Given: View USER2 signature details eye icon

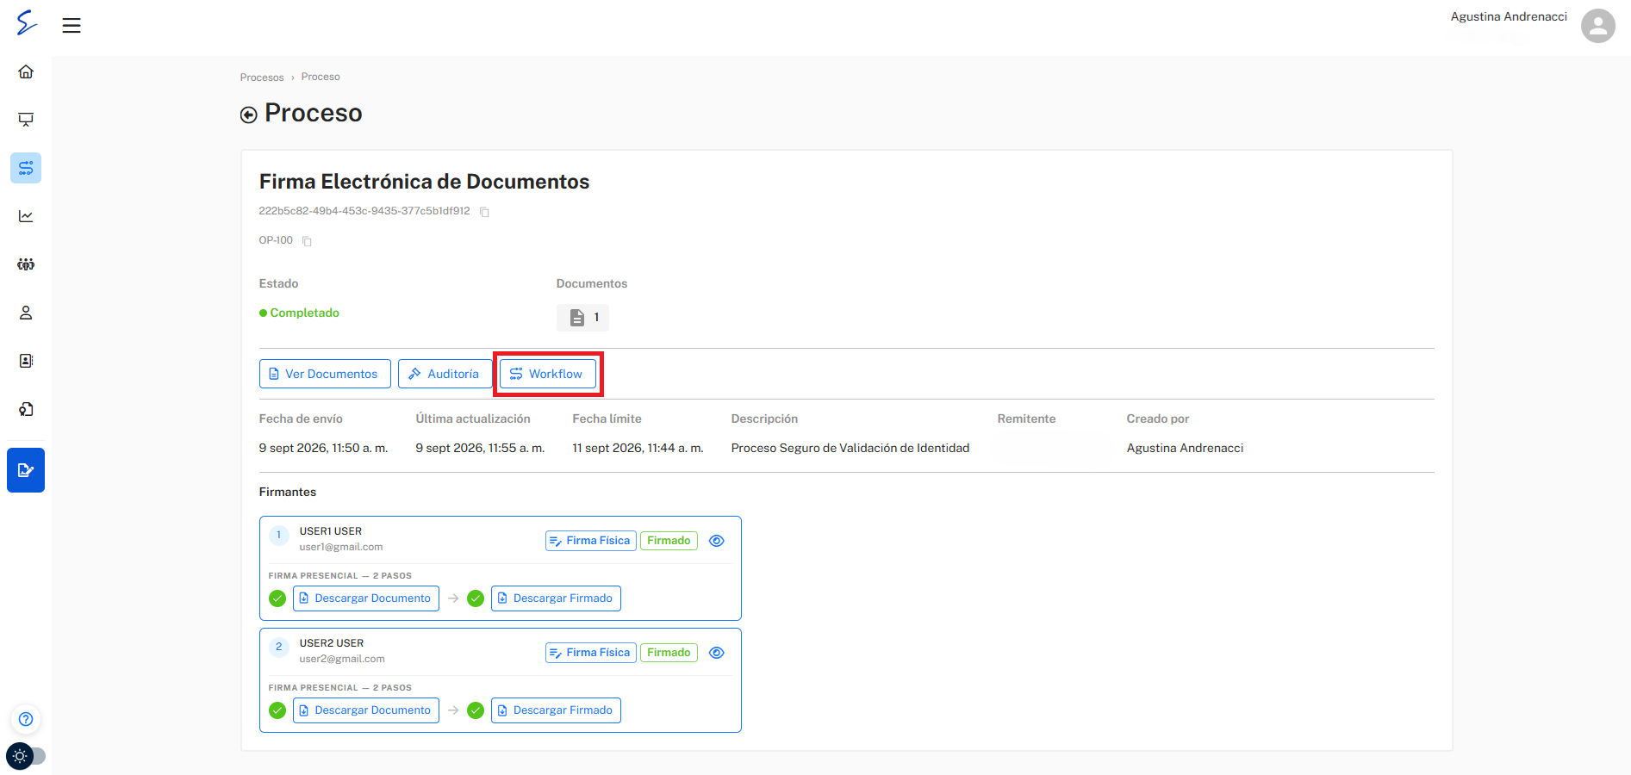Looking at the screenshot, I should pos(716,653).
